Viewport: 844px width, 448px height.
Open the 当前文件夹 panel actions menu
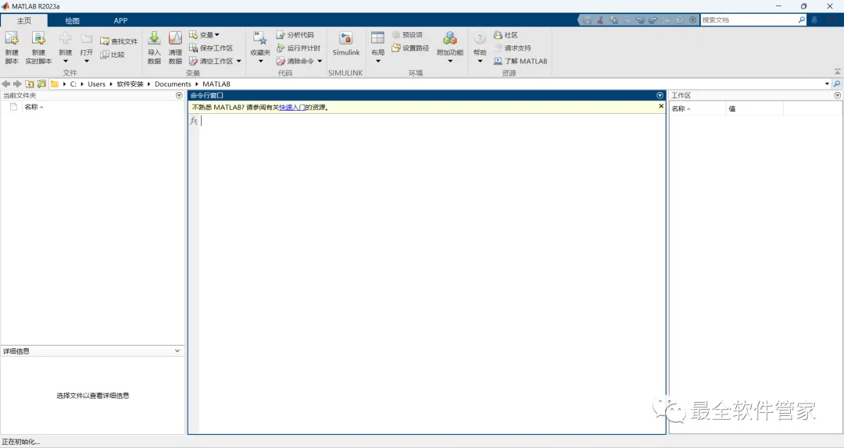point(179,95)
